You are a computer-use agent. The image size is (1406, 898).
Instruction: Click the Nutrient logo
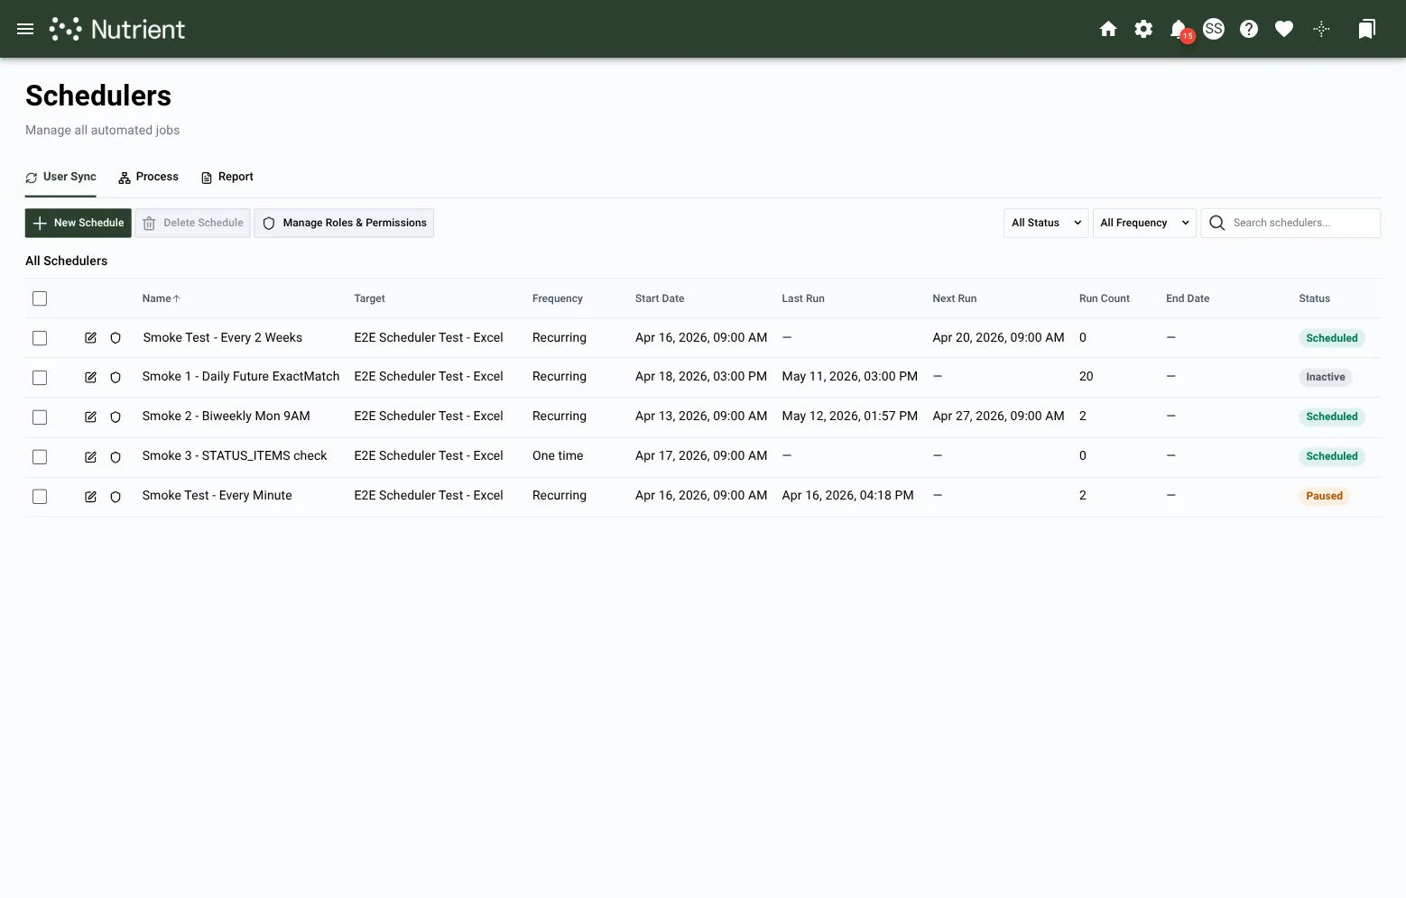[x=117, y=29]
